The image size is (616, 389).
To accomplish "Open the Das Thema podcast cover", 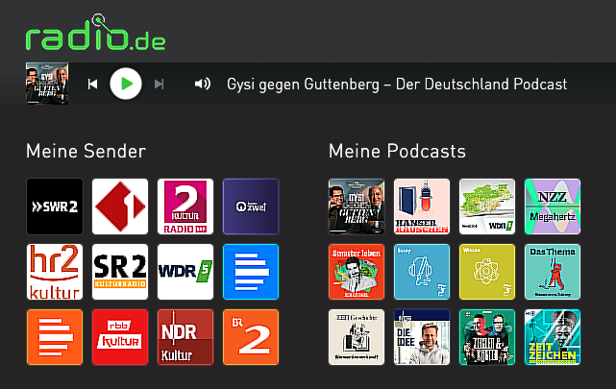I will [553, 272].
